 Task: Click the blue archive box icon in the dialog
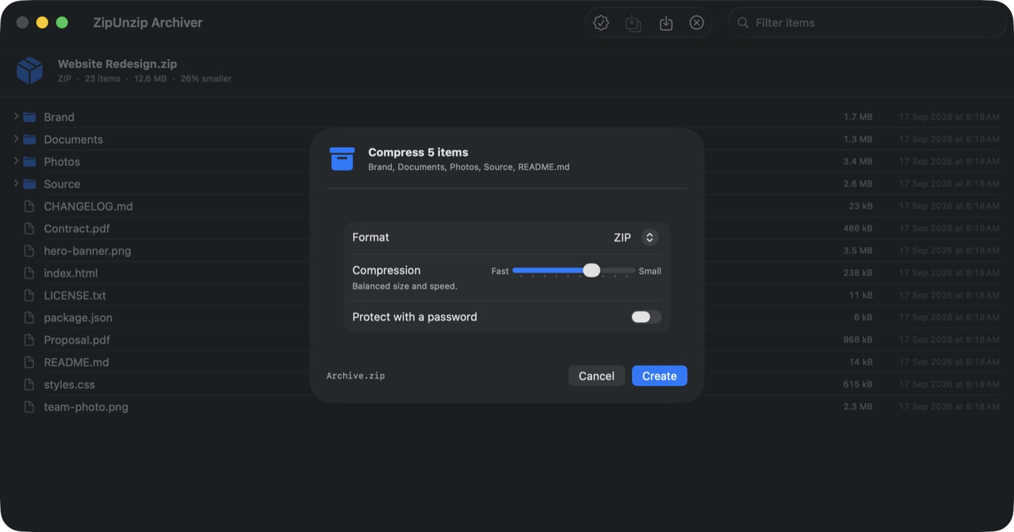pos(342,159)
